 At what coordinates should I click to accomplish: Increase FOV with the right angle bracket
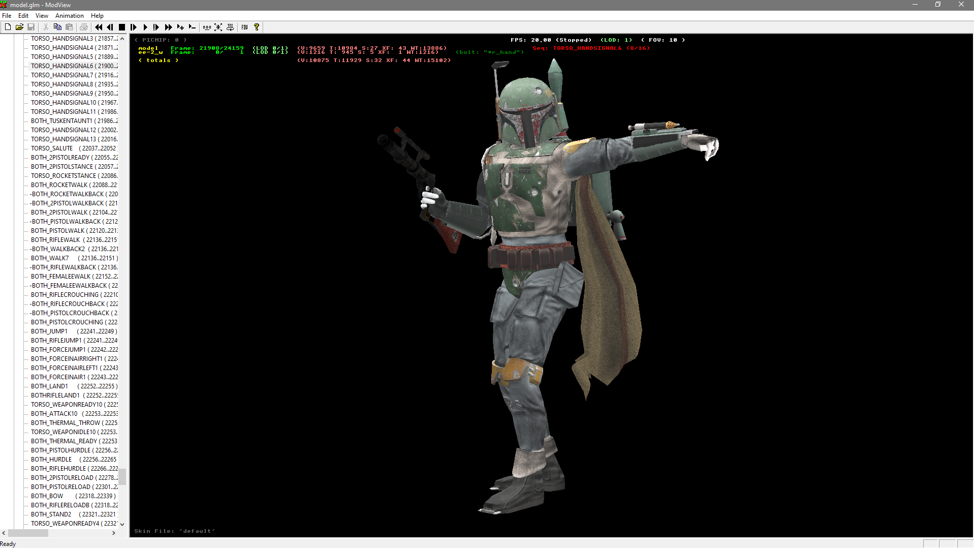pyautogui.click(x=683, y=40)
